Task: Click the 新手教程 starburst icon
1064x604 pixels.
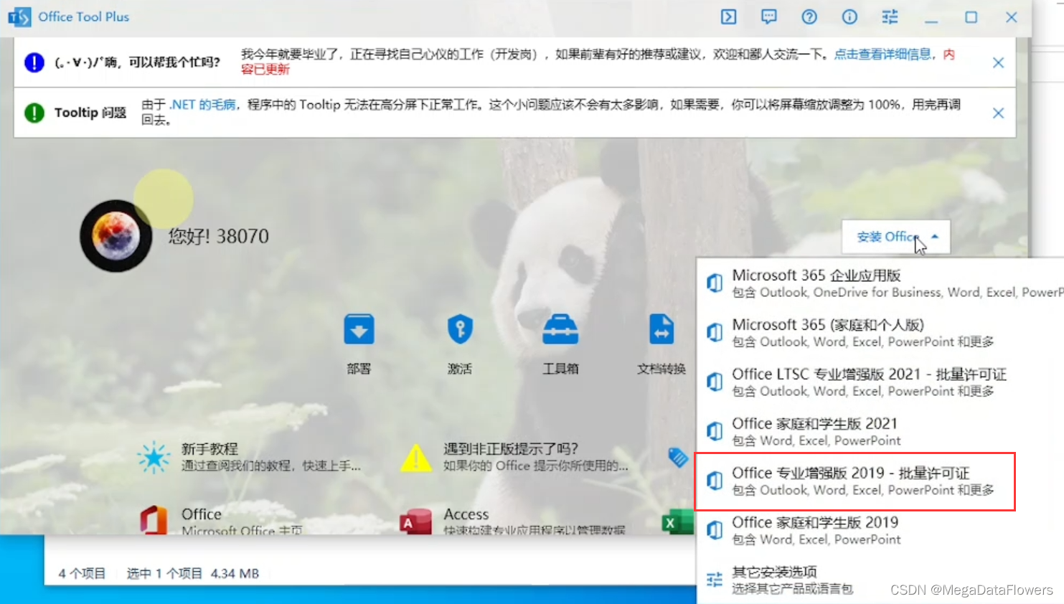Action: click(154, 457)
